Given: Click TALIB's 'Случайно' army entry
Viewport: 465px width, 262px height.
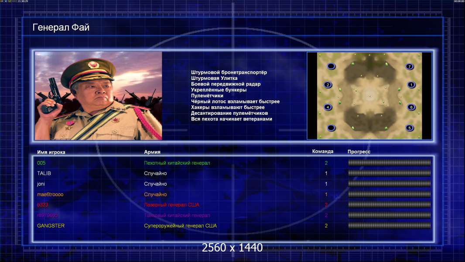Looking at the screenshot, I should coord(155,173).
